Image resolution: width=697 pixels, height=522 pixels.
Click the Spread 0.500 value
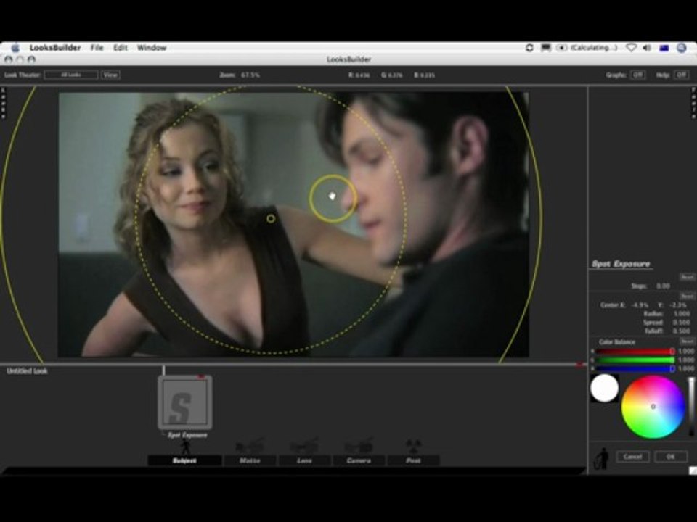pos(682,323)
